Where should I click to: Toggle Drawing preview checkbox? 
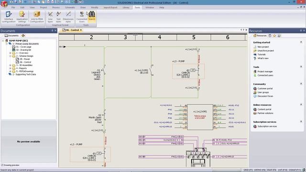(2, 165)
